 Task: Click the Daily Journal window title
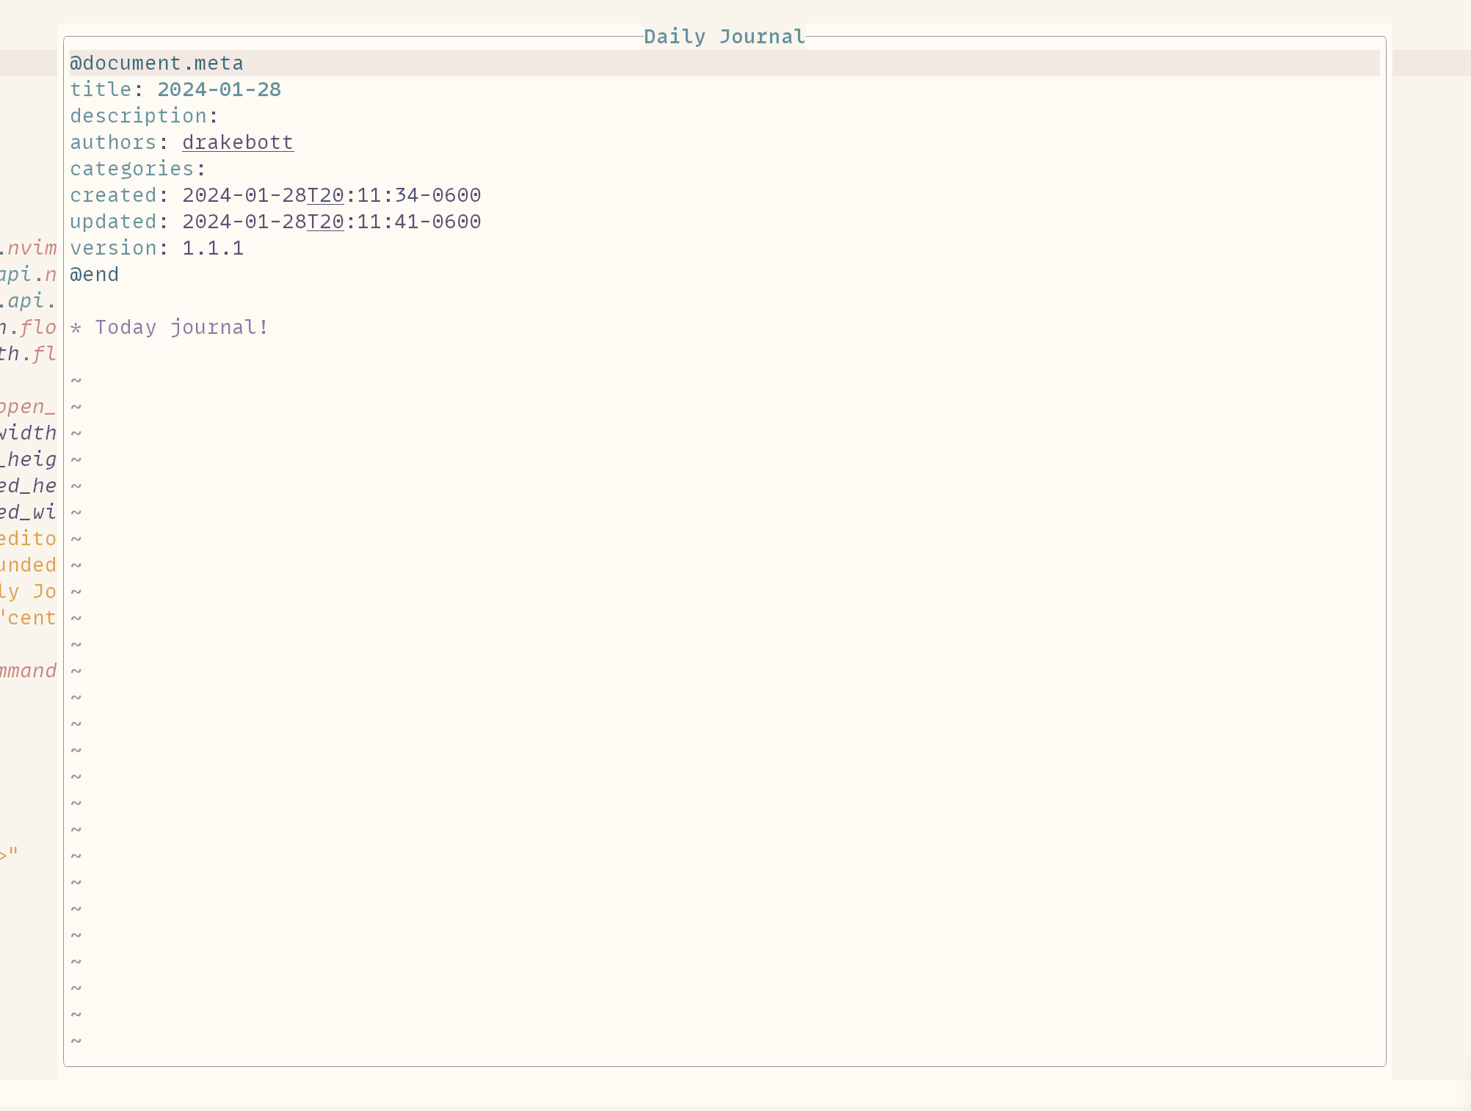724,35
